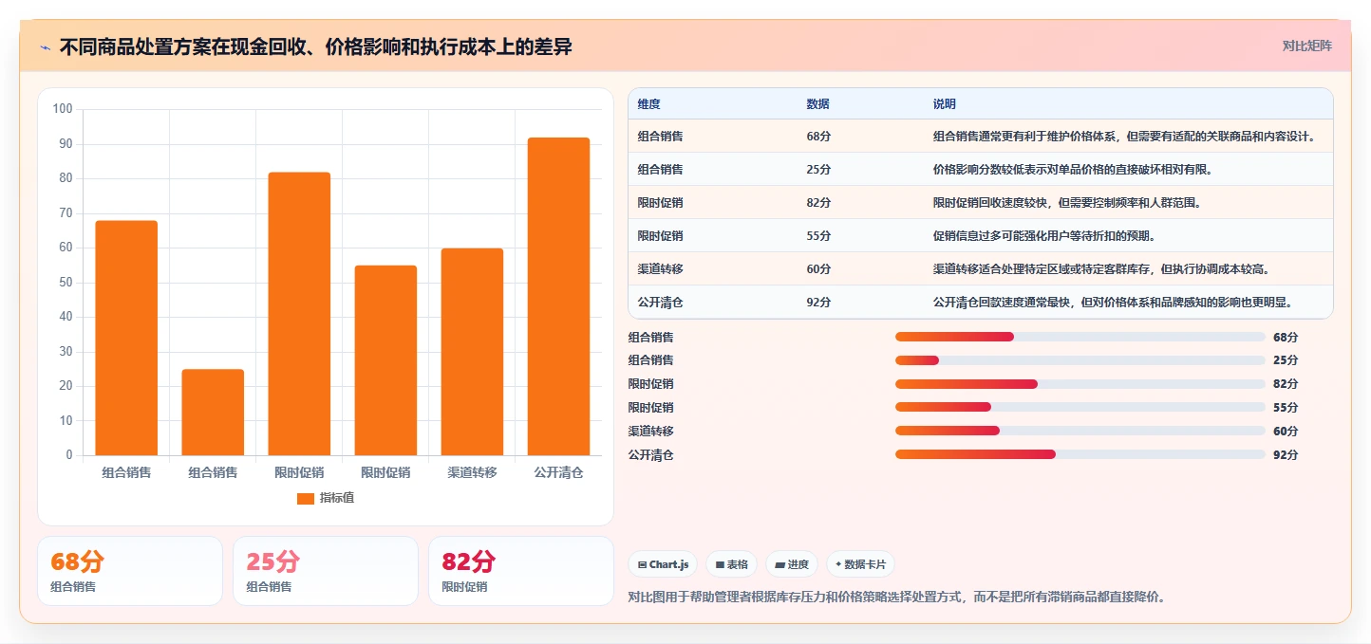Click the short 组合销售 bar at 25
The image size is (1371, 644).
point(213,413)
